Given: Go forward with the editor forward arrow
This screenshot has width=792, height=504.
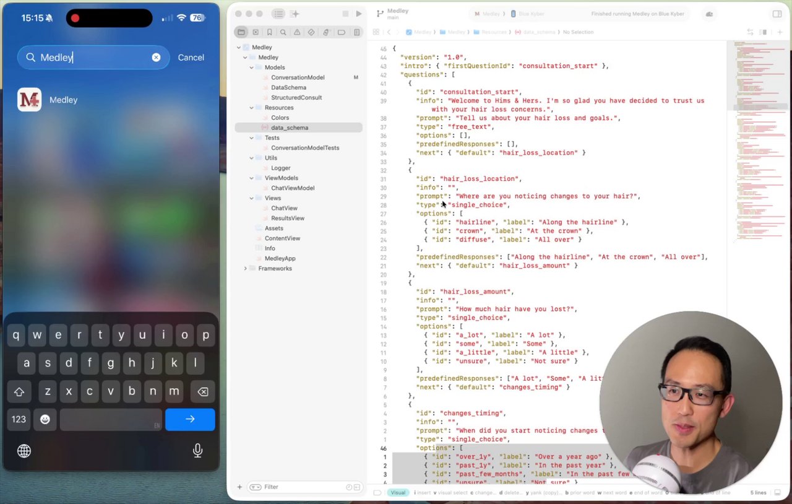Looking at the screenshot, I should point(397,32).
